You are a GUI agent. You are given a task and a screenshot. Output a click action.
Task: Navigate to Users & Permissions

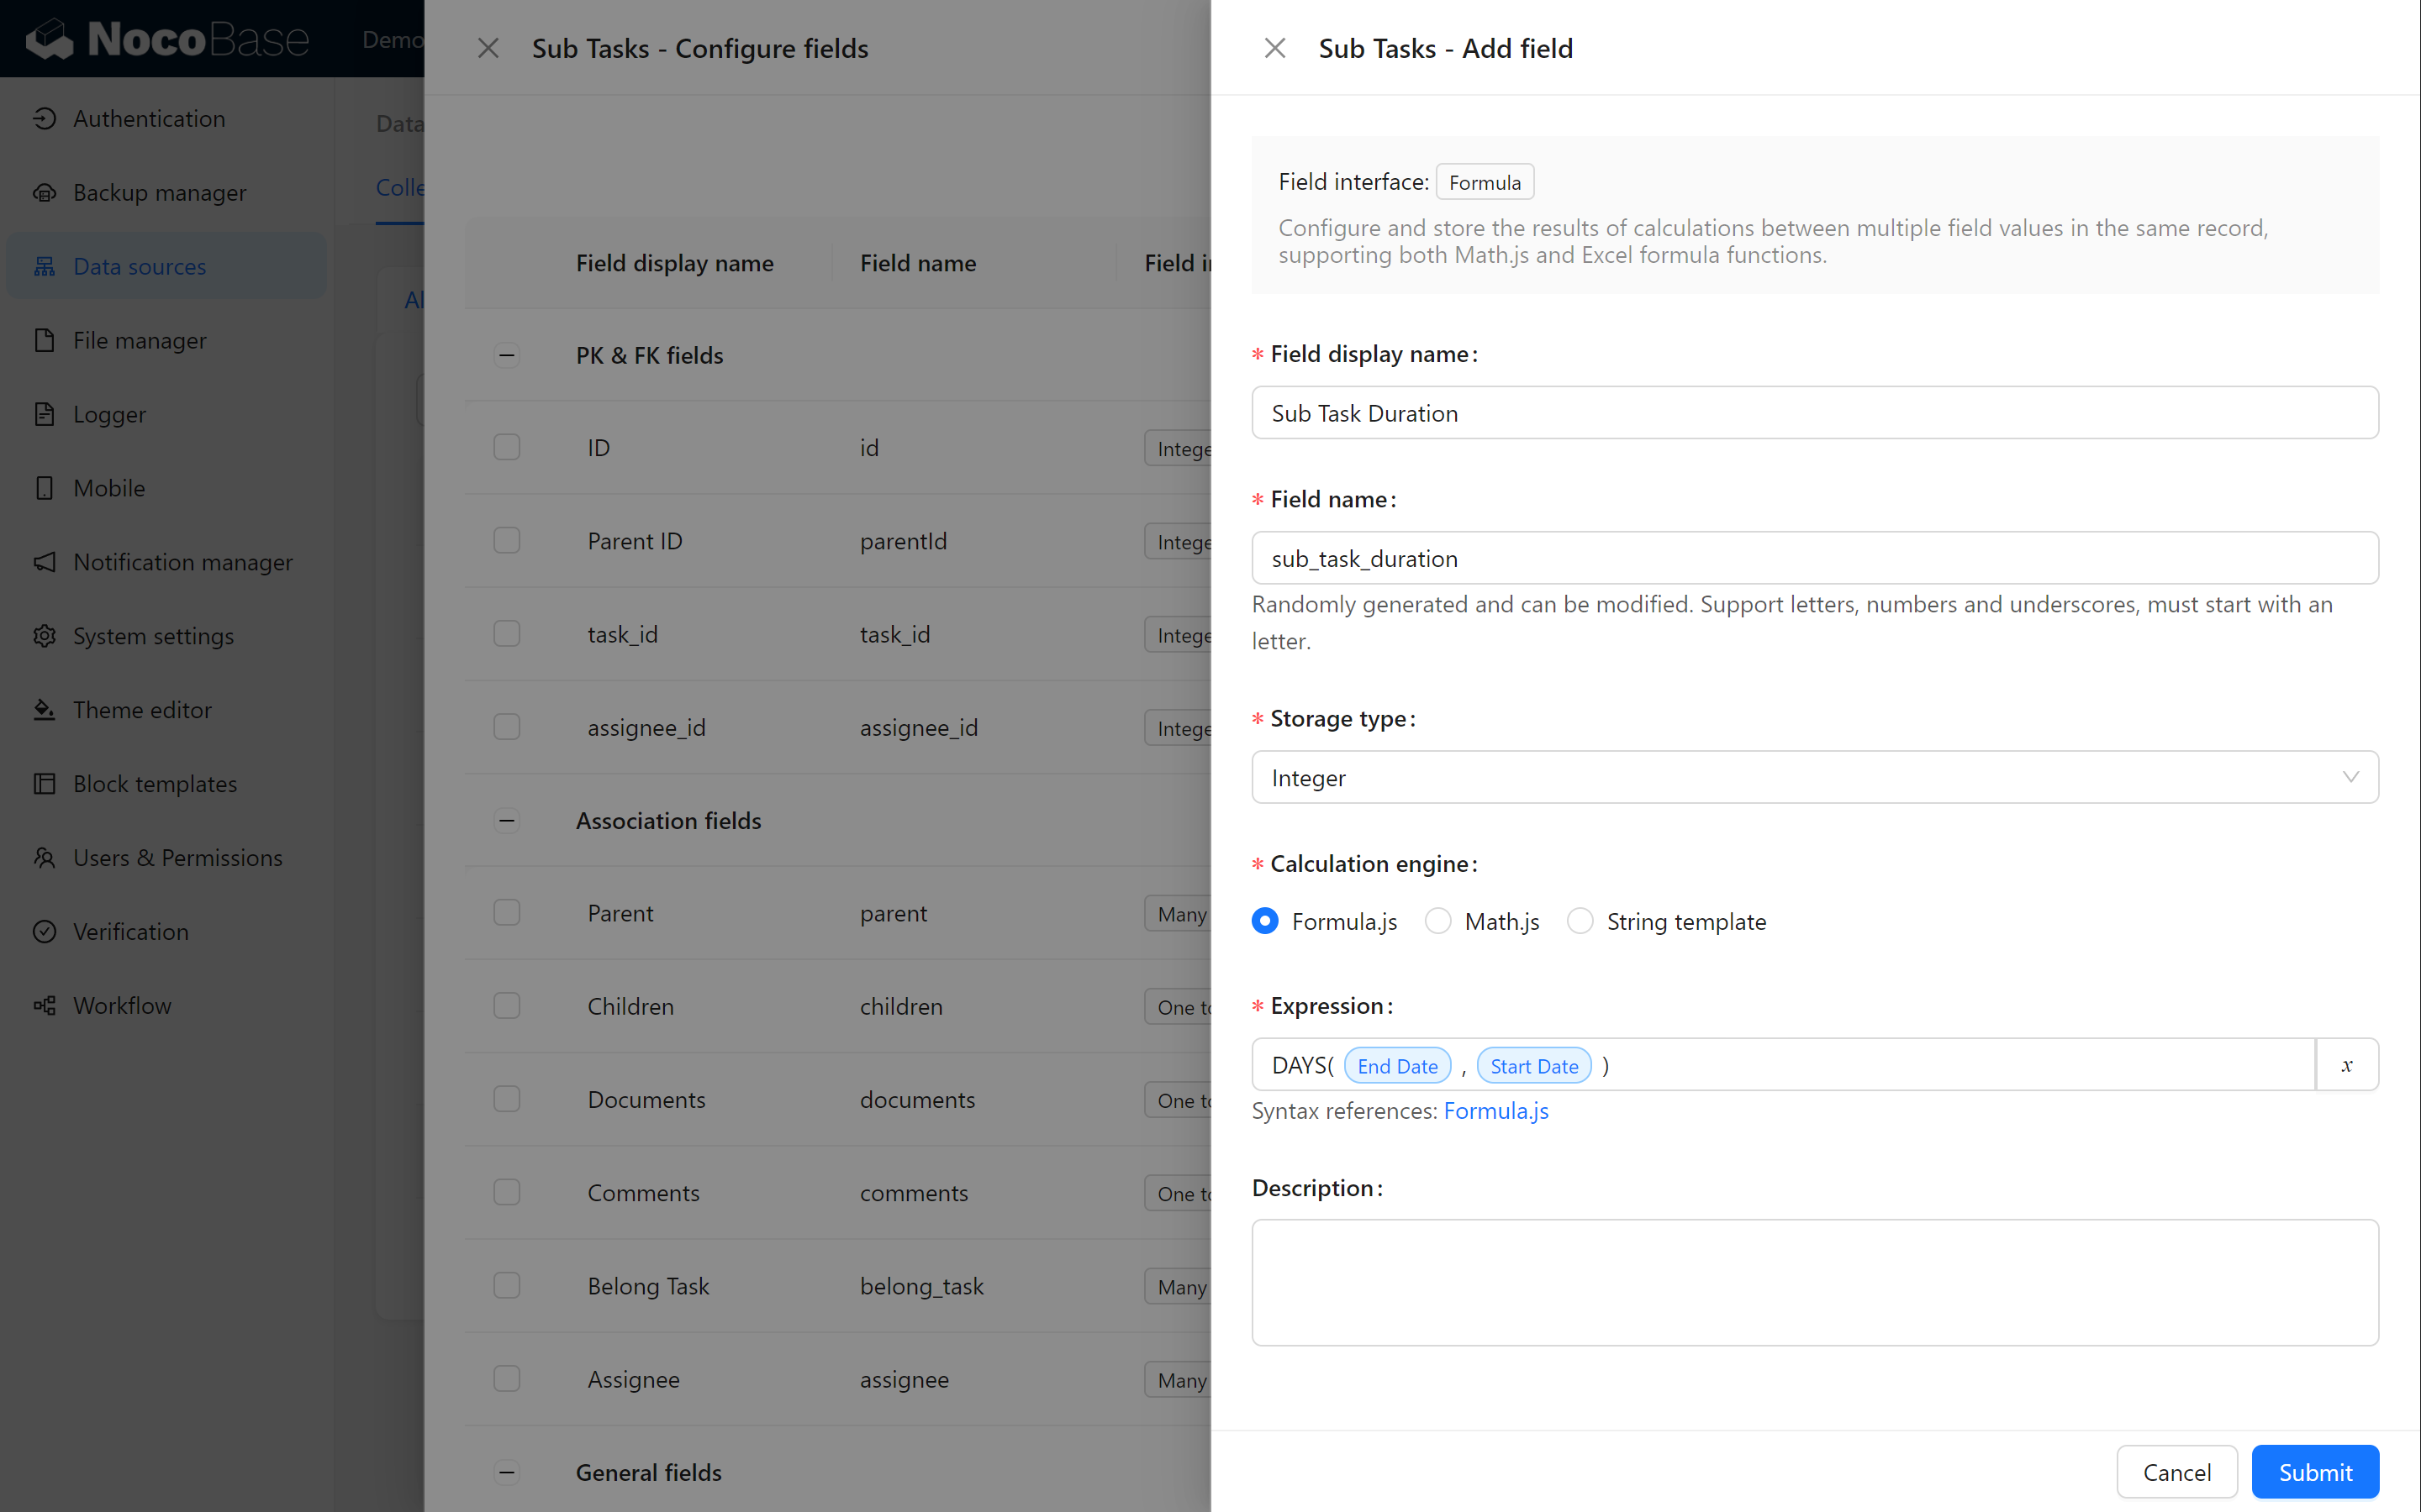pos(177,857)
